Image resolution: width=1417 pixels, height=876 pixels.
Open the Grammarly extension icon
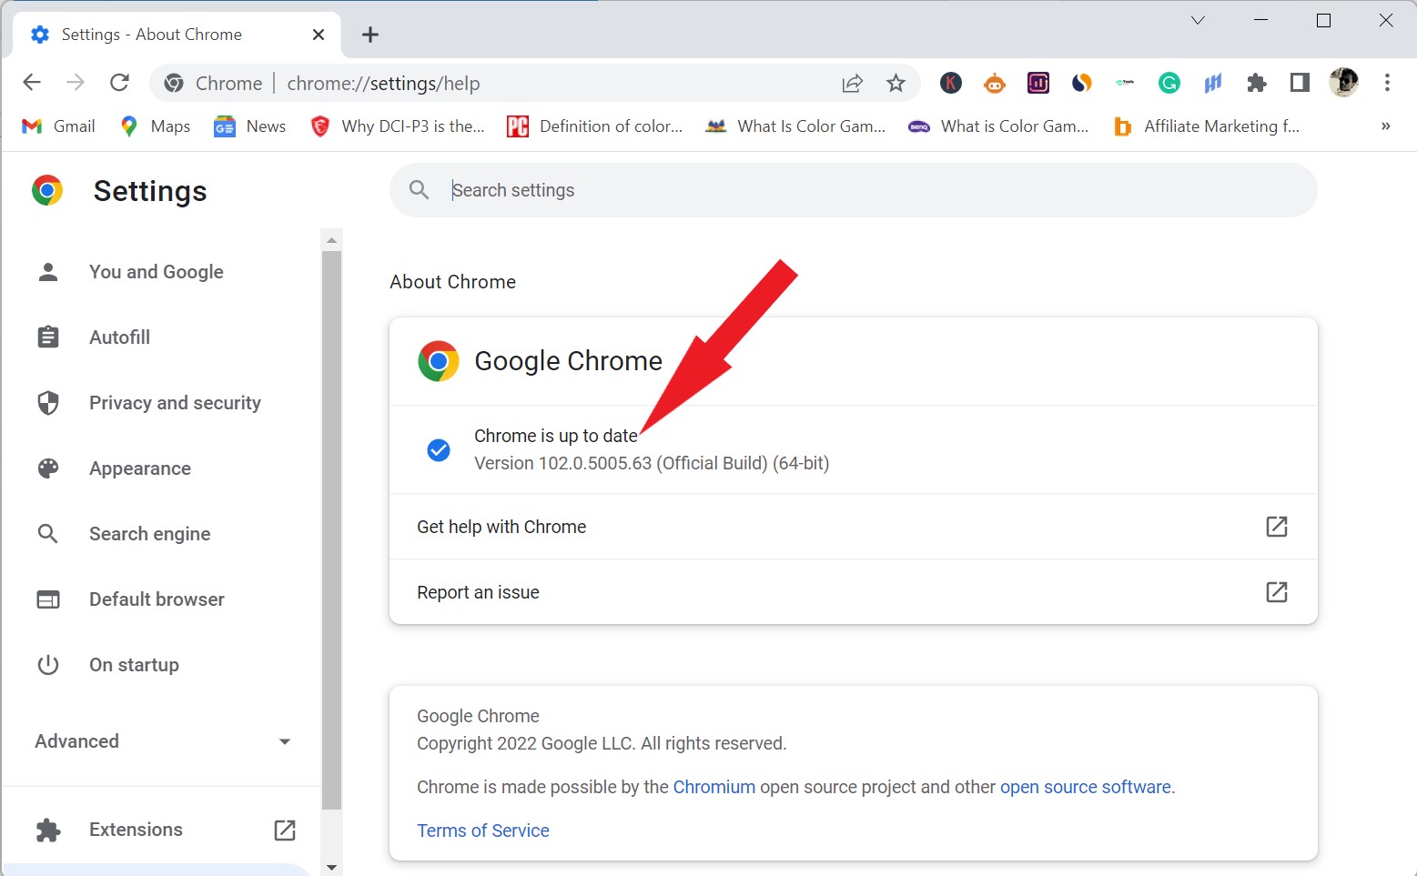(x=1169, y=83)
